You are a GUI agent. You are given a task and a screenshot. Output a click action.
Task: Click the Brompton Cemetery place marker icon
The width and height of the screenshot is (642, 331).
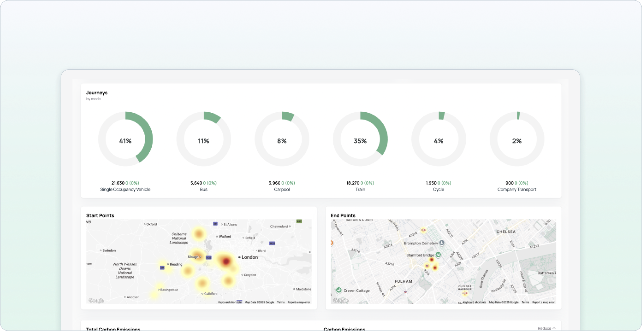[442, 243]
